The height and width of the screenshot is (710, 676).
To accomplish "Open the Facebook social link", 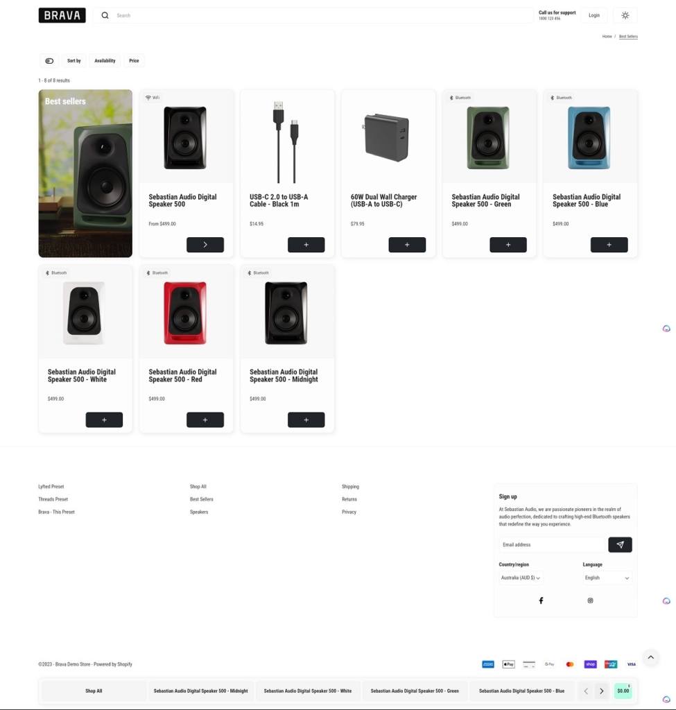I will [x=541, y=600].
